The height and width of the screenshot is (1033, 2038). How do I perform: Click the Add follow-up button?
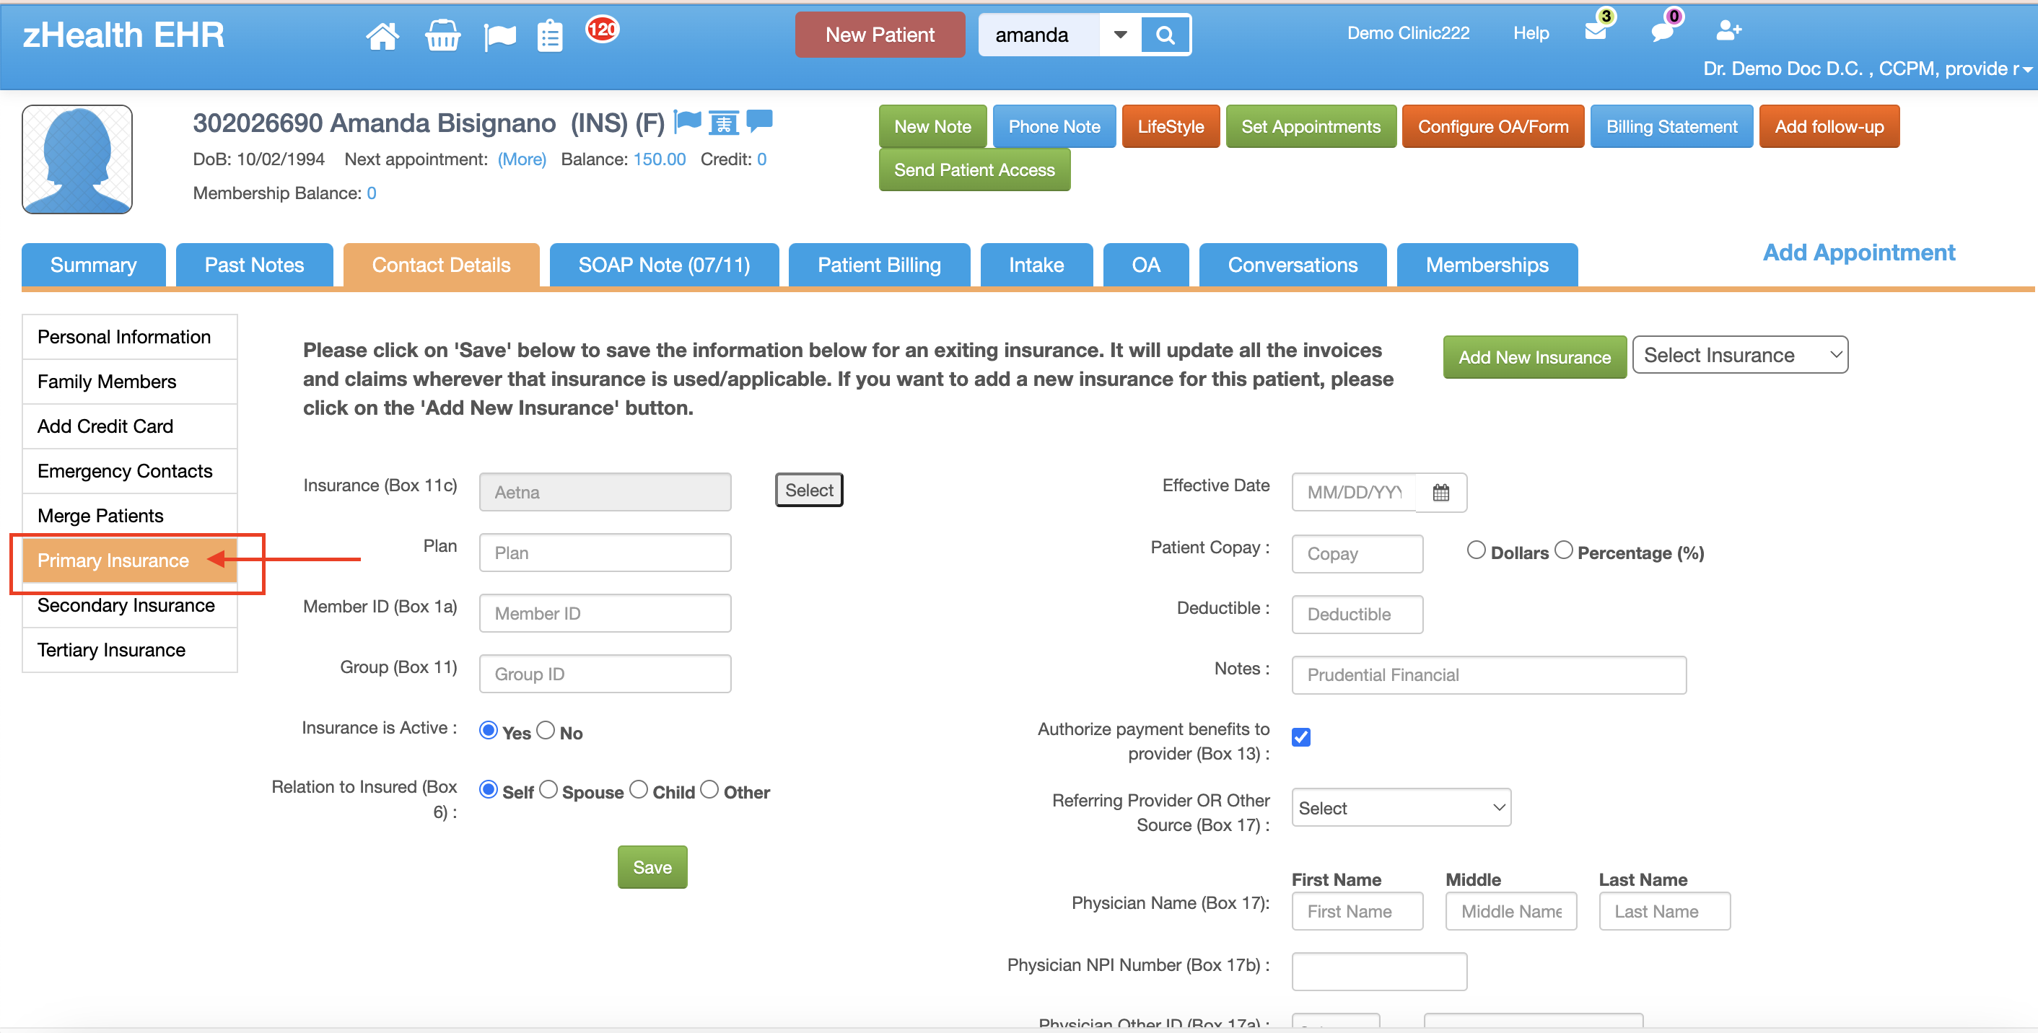click(x=1828, y=126)
